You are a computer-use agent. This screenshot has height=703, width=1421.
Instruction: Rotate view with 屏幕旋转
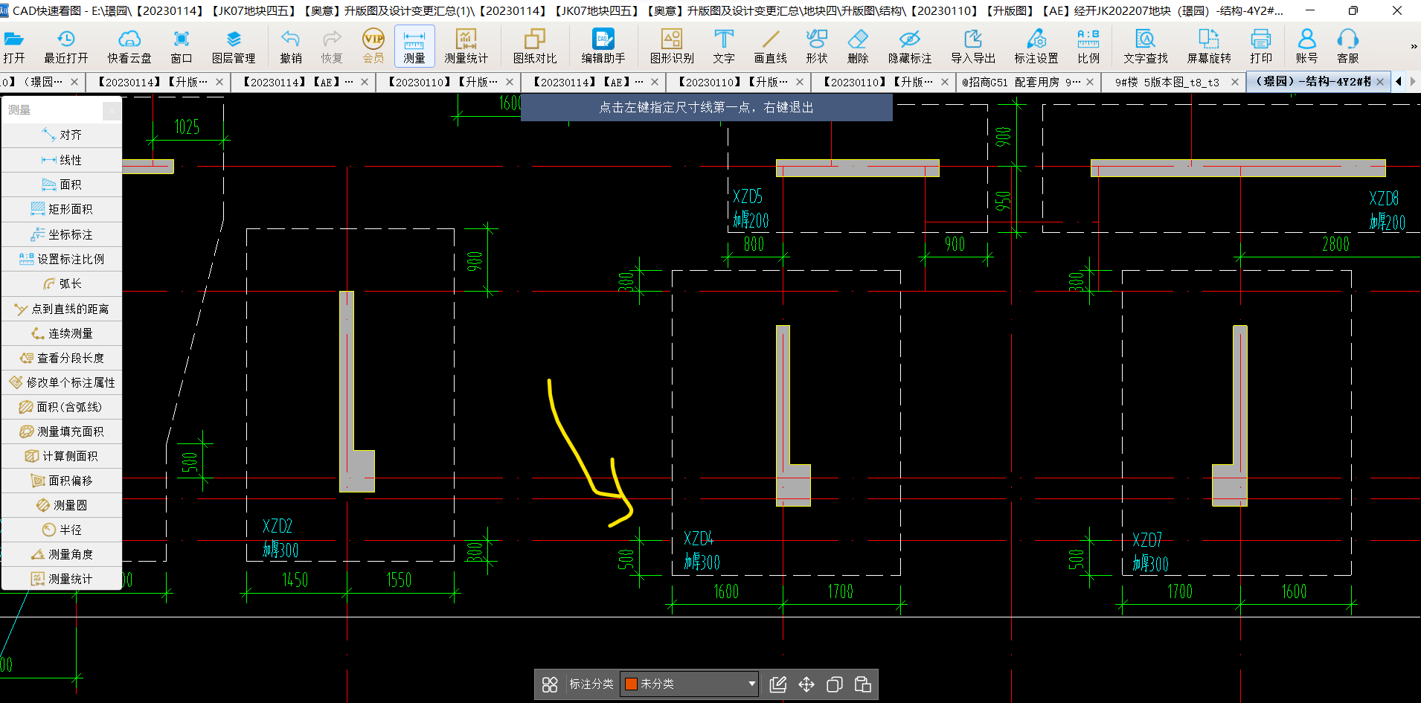1209,46
